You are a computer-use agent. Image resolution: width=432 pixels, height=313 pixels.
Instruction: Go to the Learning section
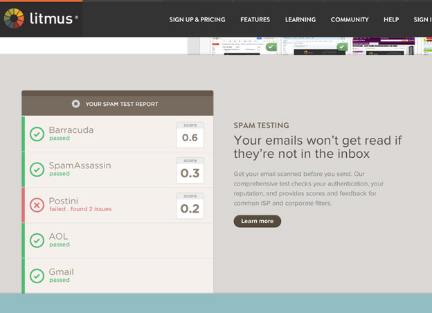pos(300,19)
